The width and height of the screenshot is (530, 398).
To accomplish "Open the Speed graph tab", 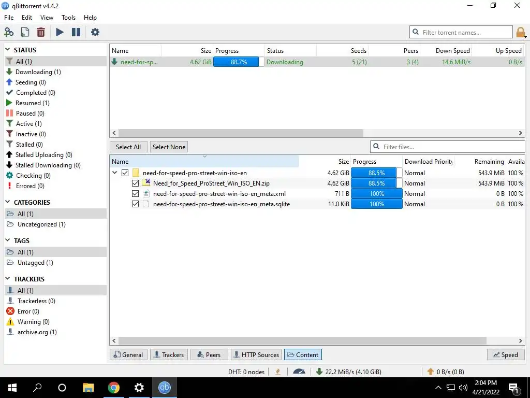I will (505, 354).
